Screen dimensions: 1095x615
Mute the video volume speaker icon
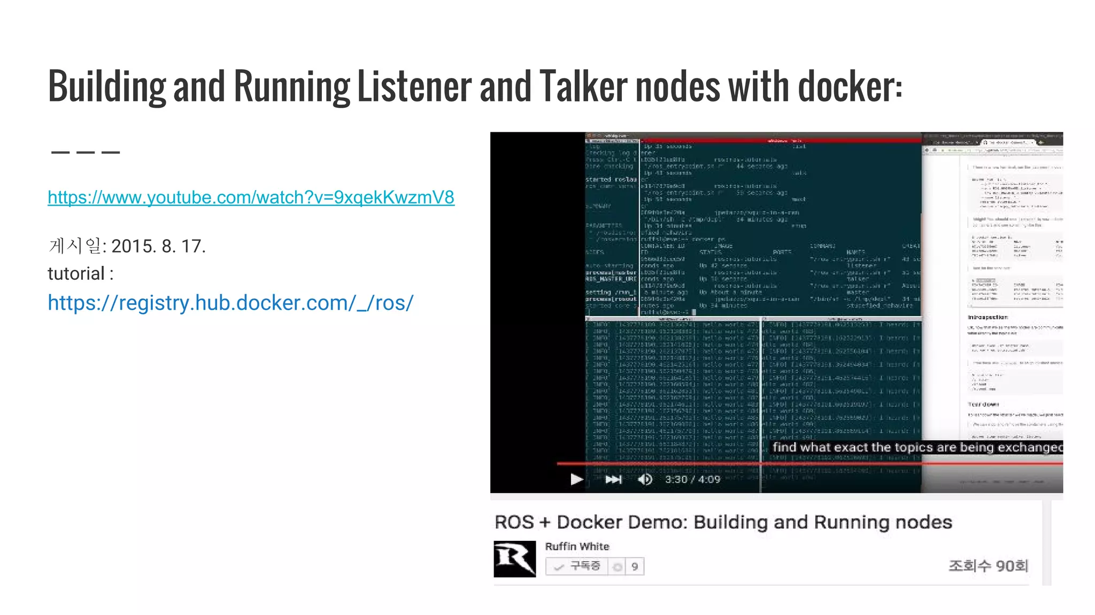pyautogui.click(x=645, y=479)
